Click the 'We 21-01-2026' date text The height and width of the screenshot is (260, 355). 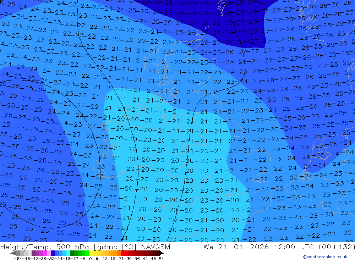coord(236,247)
